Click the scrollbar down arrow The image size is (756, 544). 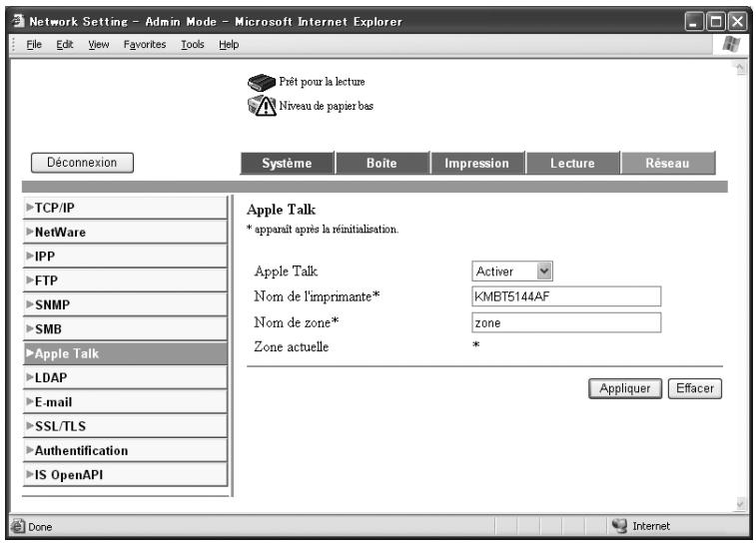[740, 504]
